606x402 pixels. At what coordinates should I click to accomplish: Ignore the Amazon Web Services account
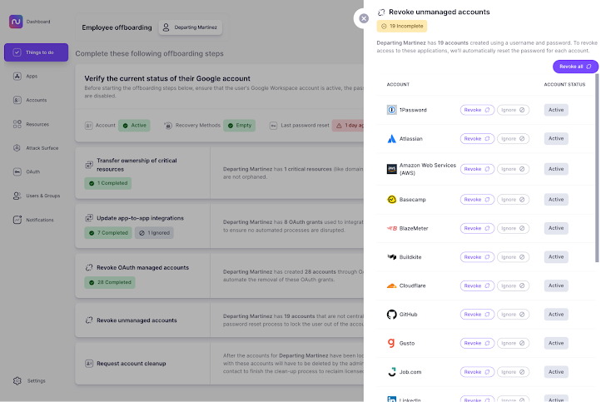point(514,169)
